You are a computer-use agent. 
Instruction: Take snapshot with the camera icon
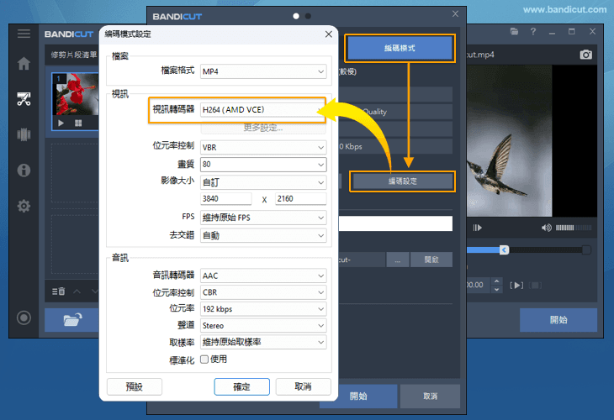[x=585, y=55]
